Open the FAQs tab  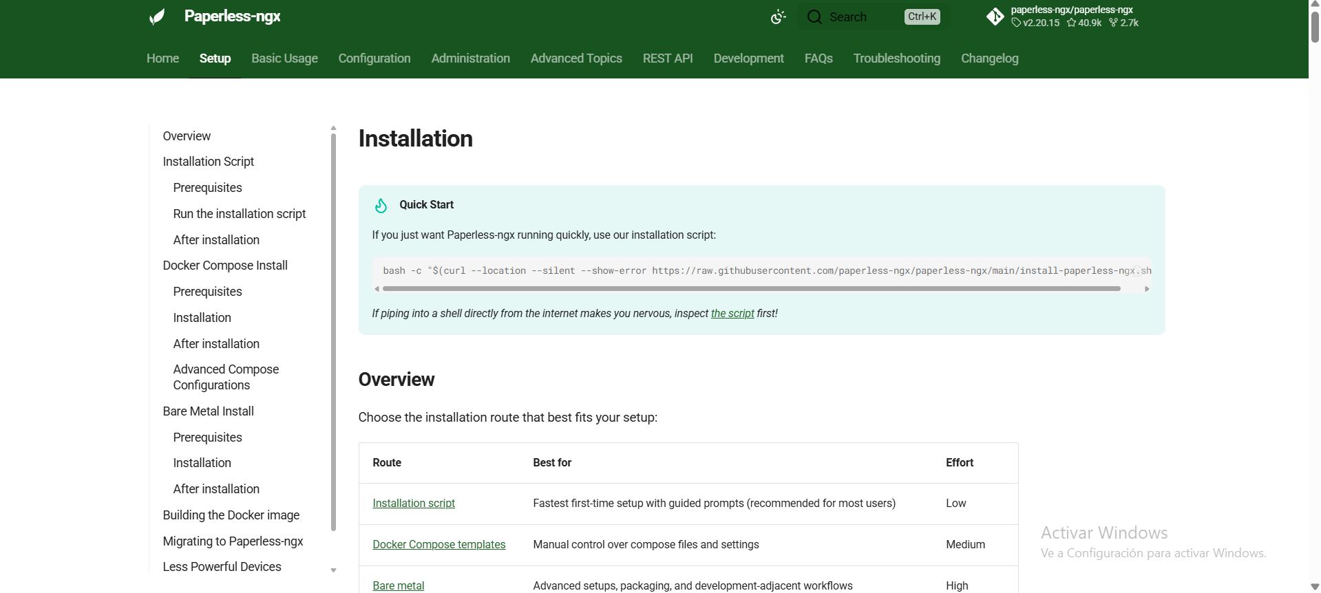click(x=818, y=58)
